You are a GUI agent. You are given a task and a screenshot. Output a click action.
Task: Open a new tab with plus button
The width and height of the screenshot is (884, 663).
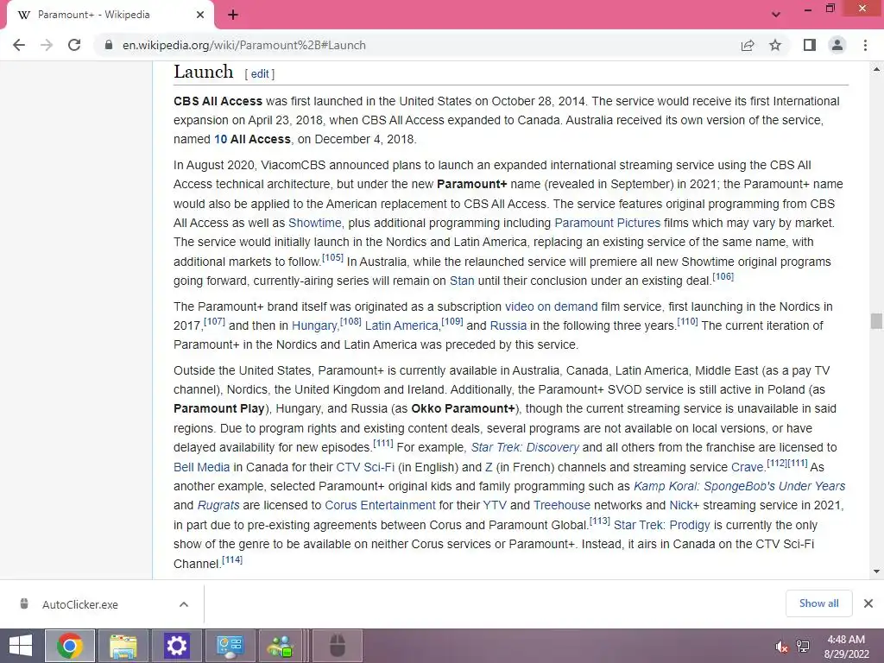[x=233, y=16]
